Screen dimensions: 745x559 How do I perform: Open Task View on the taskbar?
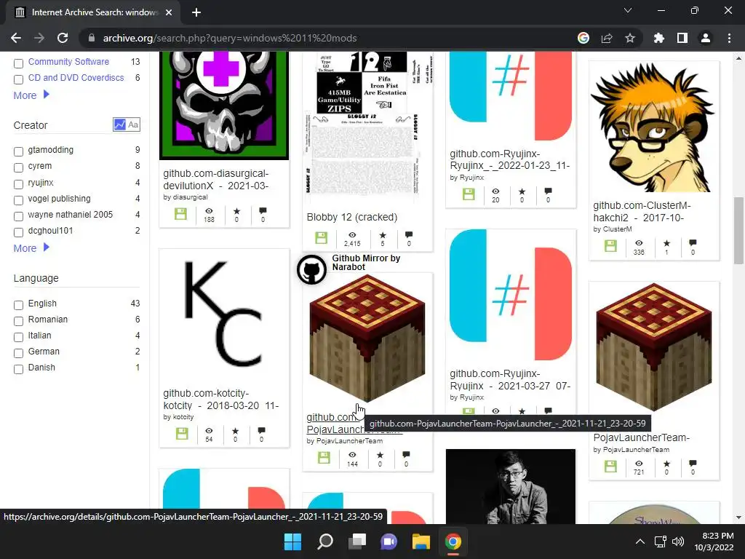(356, 542)
